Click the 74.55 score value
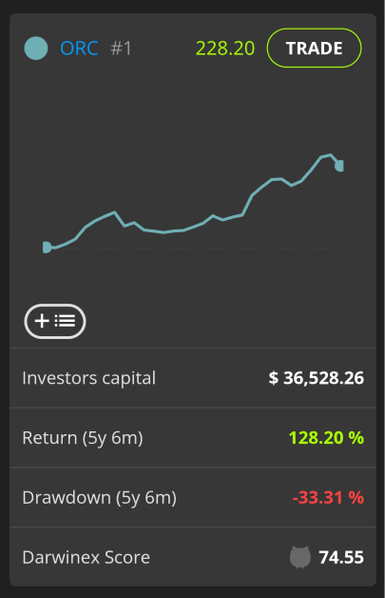The image size is (385, 598). click(x=341, y=557)
